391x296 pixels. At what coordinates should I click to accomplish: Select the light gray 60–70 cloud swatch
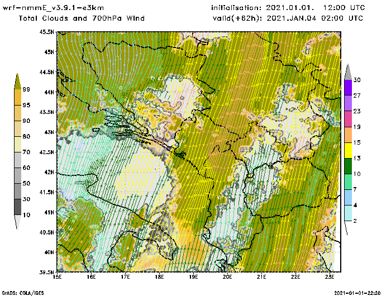click(18, 160)
